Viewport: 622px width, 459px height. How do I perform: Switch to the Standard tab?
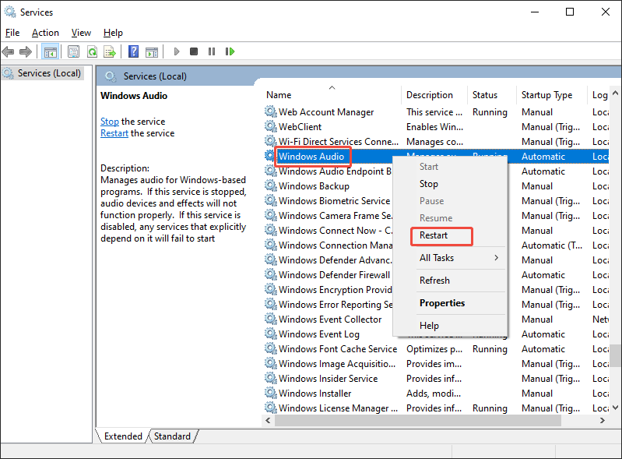(x=172, y=436)
